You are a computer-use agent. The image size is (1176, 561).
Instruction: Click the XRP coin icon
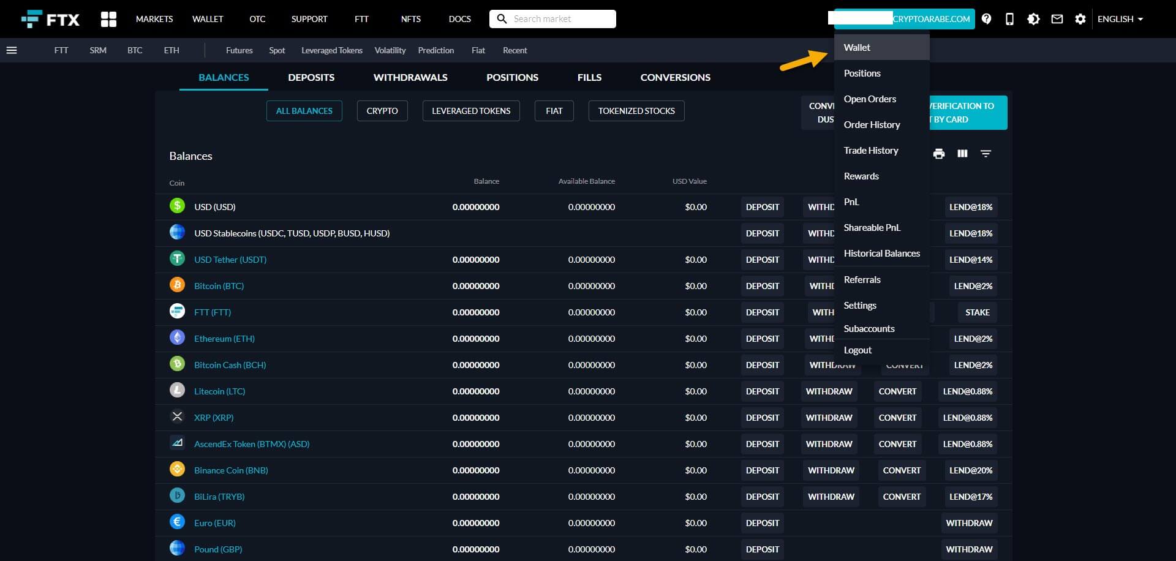tap(177, 416)
